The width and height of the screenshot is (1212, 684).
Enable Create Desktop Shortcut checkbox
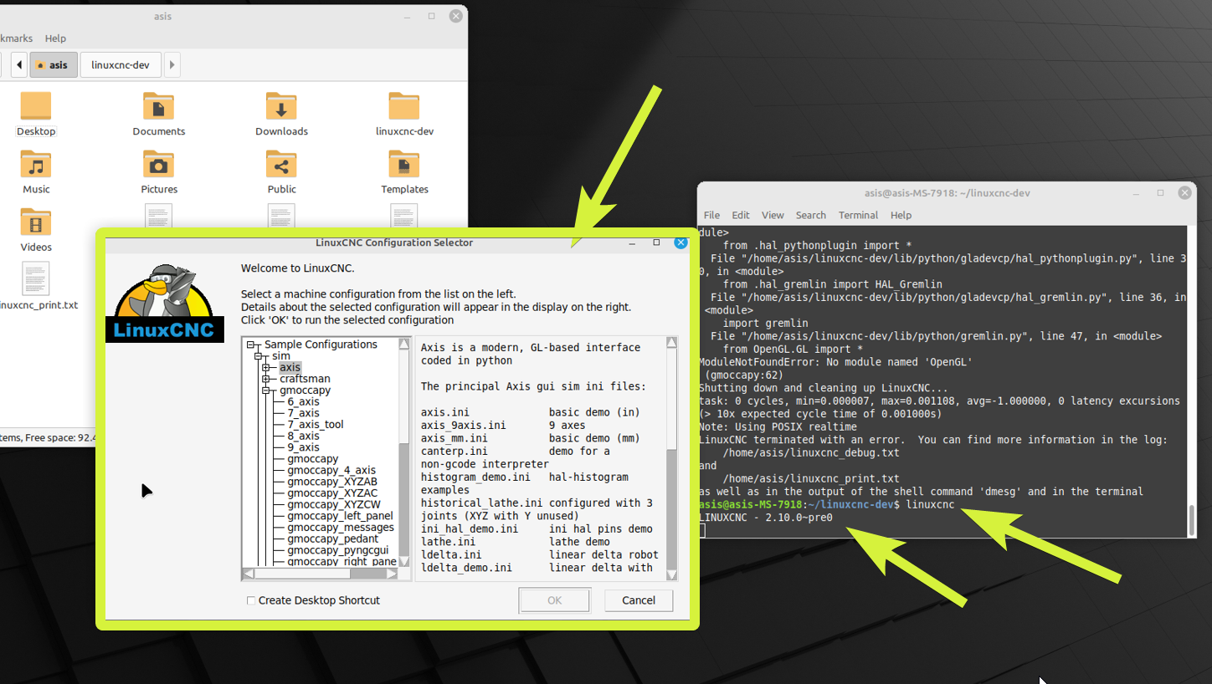pyautogui.click(x=251, y=600)
